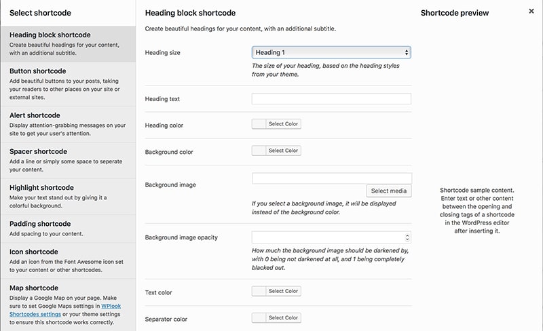Click the Background image opacity stepper arrows
543x331 pixels.
point(407,237)
